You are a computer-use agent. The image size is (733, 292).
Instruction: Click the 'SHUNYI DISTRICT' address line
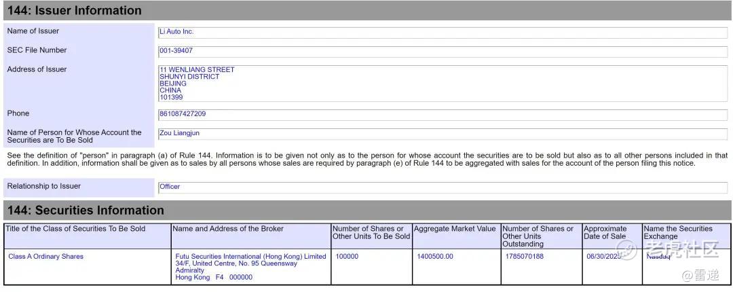[189, 77]
